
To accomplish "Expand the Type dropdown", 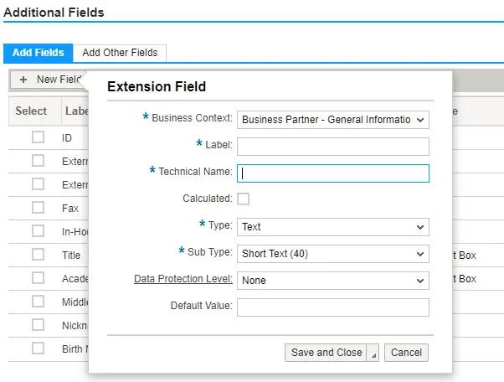I will 332,226.
